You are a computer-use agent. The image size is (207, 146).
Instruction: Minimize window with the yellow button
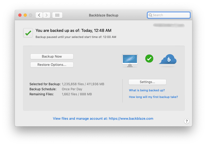(x=25, y=15)
